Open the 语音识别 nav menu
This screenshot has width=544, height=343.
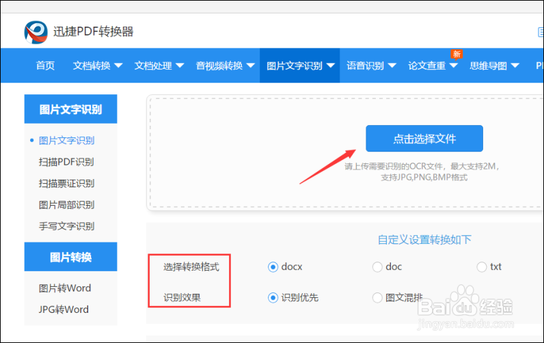(366, 66)
